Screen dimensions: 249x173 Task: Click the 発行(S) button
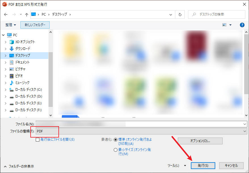click(x=203, y=165)
